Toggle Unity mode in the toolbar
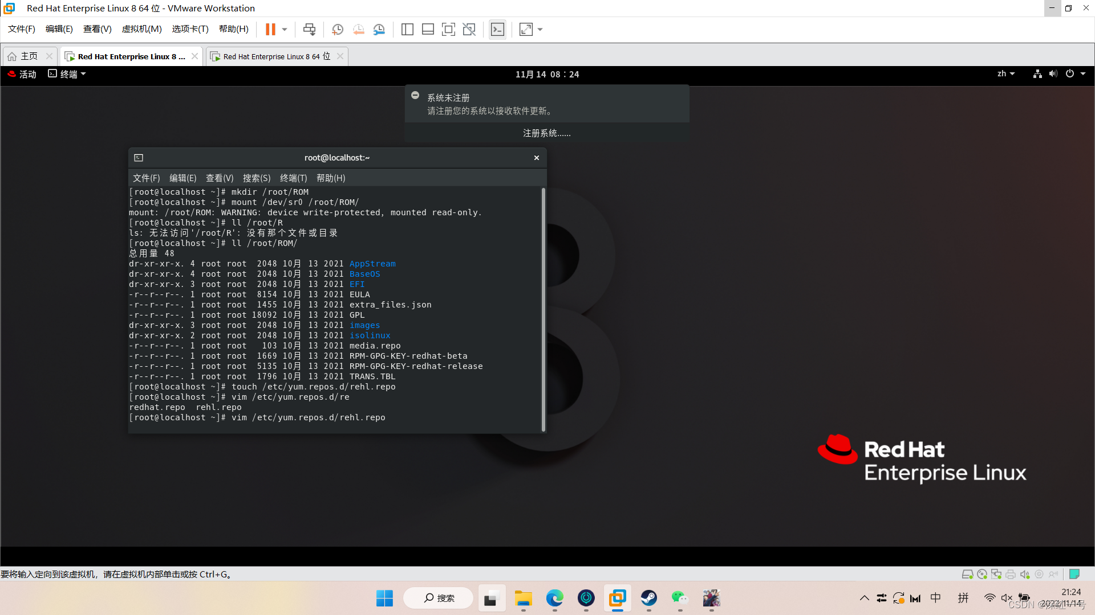Screen dimensions: 1095x615 tap(469, 29)
